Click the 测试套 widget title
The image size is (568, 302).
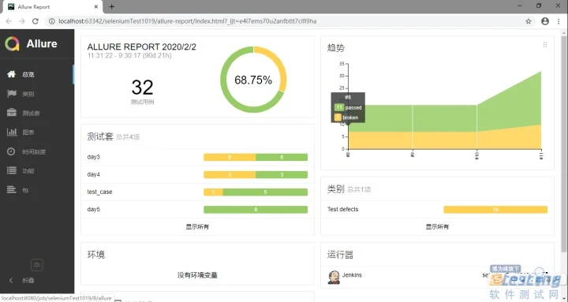[x=100, y=136]
